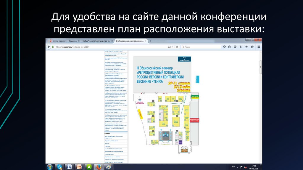Open the Firefox hamburger menu
This screenshot has width=303, height=170.
(259, 47)
